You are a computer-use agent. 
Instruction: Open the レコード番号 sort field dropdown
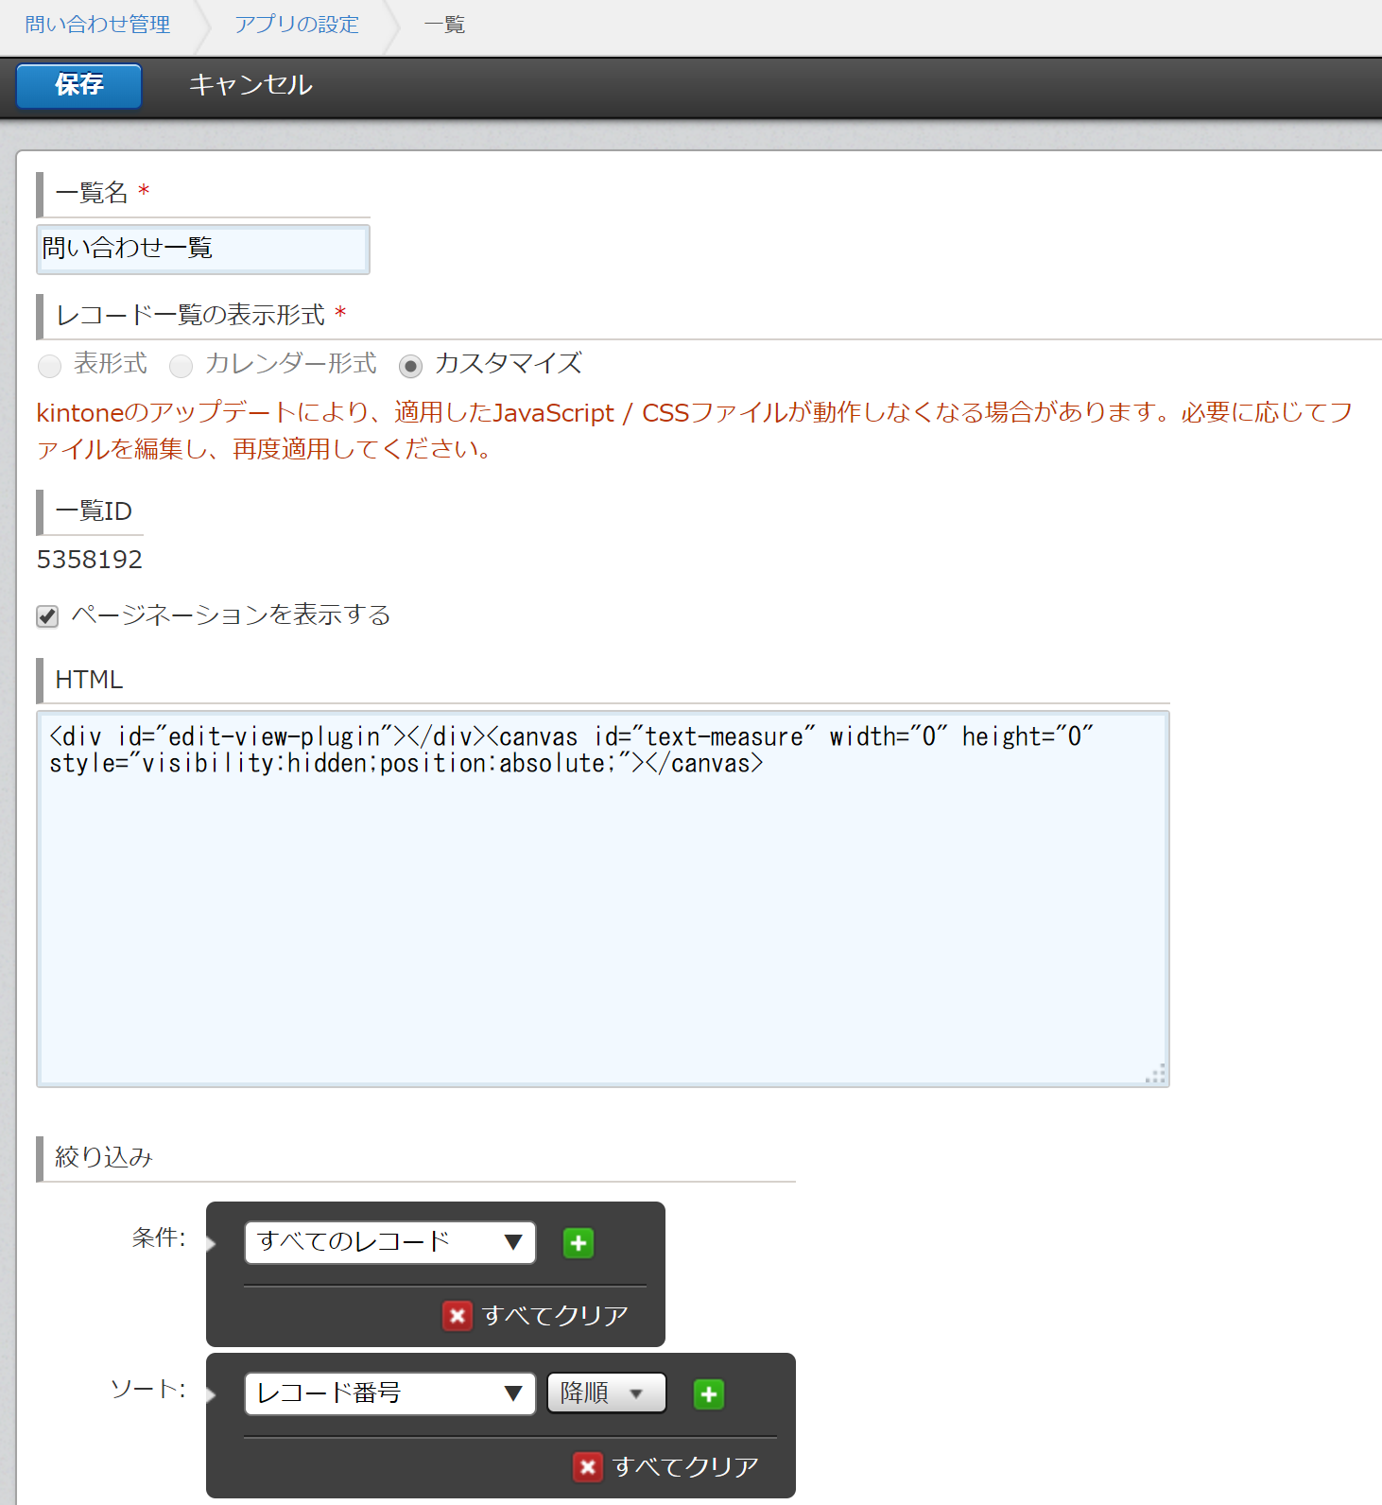(x=389, y=1393)
